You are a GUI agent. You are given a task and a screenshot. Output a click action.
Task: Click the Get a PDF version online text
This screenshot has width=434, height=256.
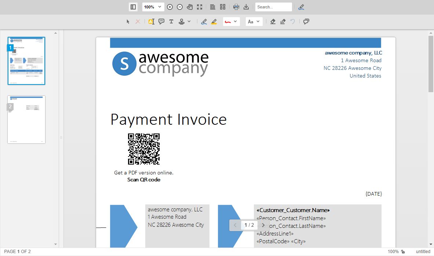click(x=144, y=173)
